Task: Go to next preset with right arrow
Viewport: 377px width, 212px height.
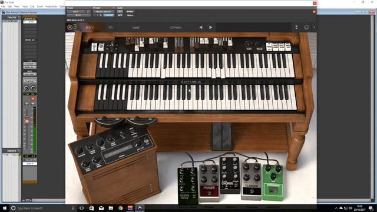Action: coord(211,28)
